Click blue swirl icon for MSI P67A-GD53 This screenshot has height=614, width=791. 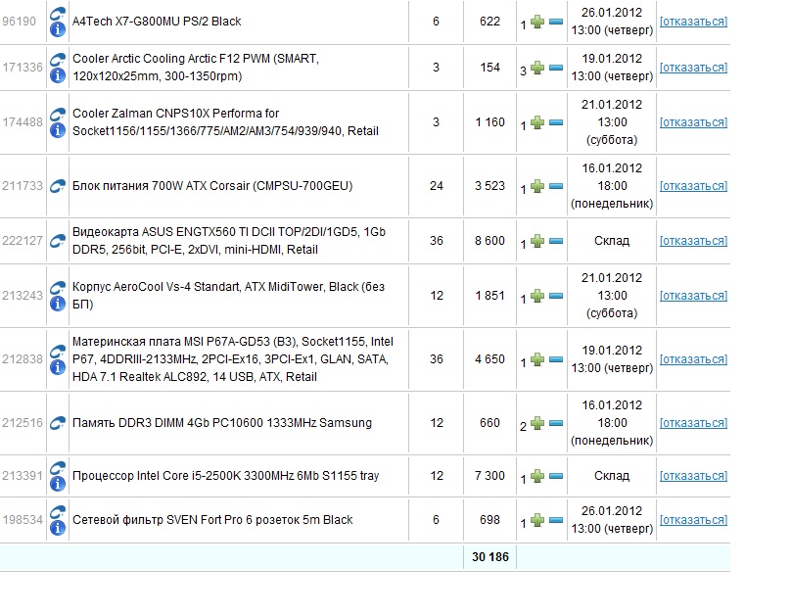[58, 352]
